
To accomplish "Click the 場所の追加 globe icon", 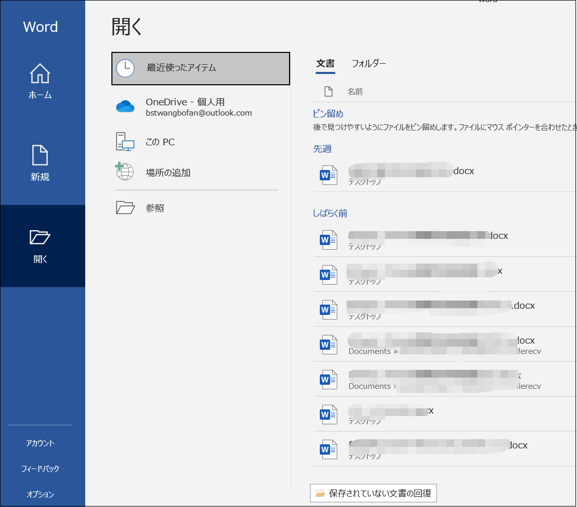I will (x=125, y=173).
